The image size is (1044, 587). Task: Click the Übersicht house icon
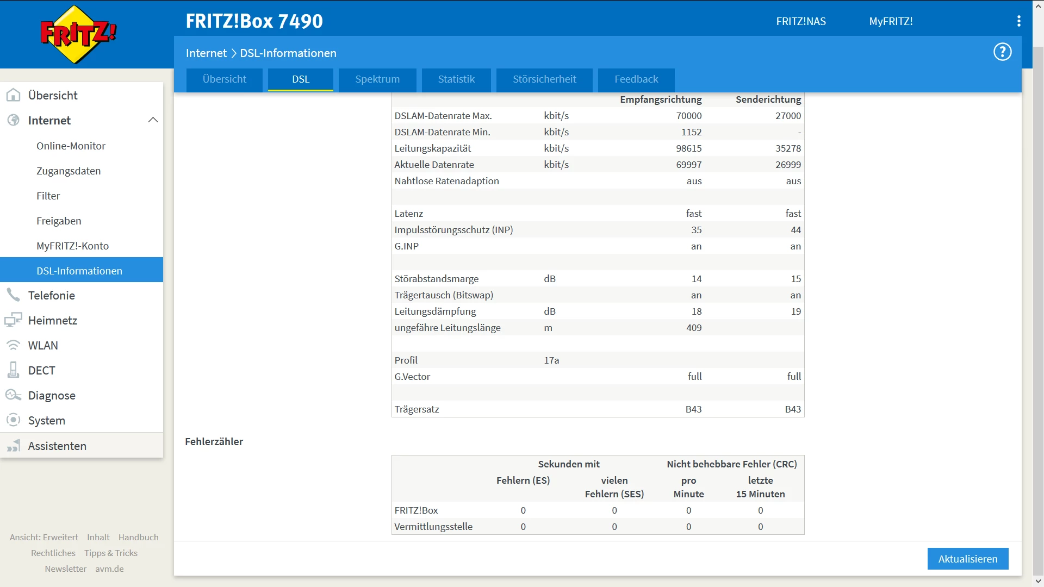click(x=14, y=95)
